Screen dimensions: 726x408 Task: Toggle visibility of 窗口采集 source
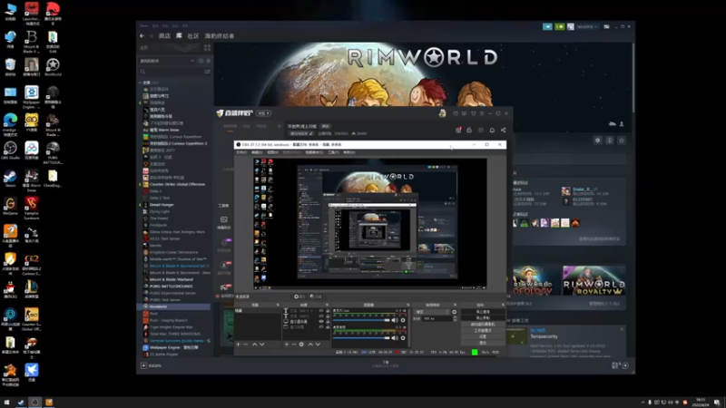(x=321, y=327)
